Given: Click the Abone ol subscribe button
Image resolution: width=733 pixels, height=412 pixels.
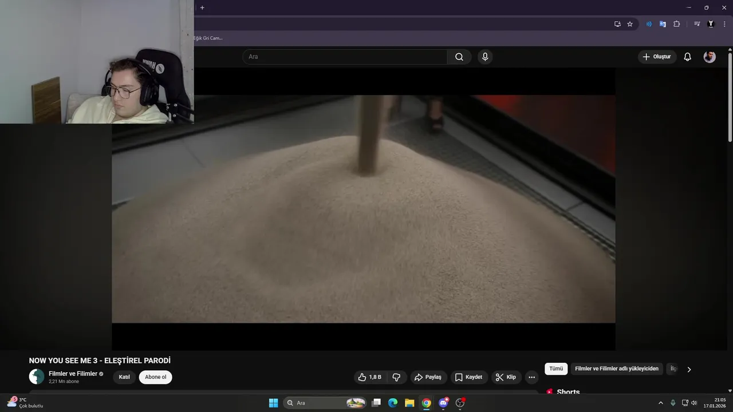Looking at the screenshot, I should pos(155,377).
